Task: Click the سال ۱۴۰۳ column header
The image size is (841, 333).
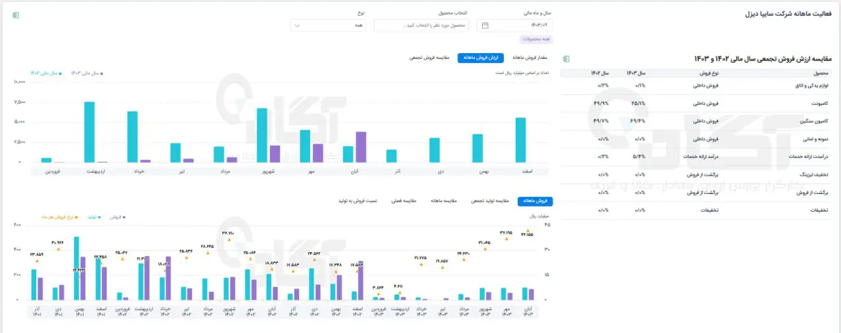Action: click(x=636, y=73)
